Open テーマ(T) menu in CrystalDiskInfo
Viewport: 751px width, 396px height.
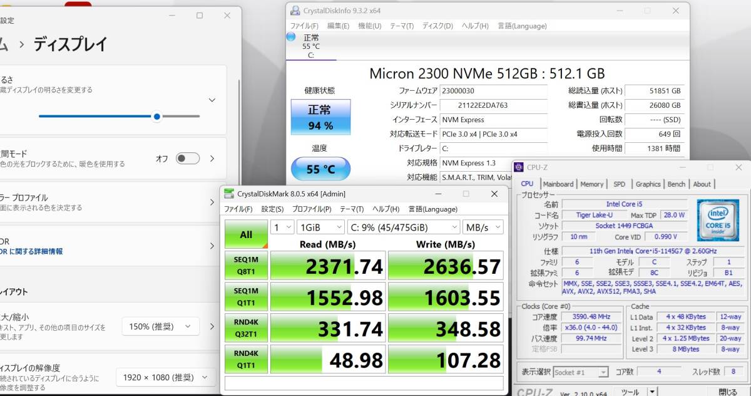coord(401,26)
